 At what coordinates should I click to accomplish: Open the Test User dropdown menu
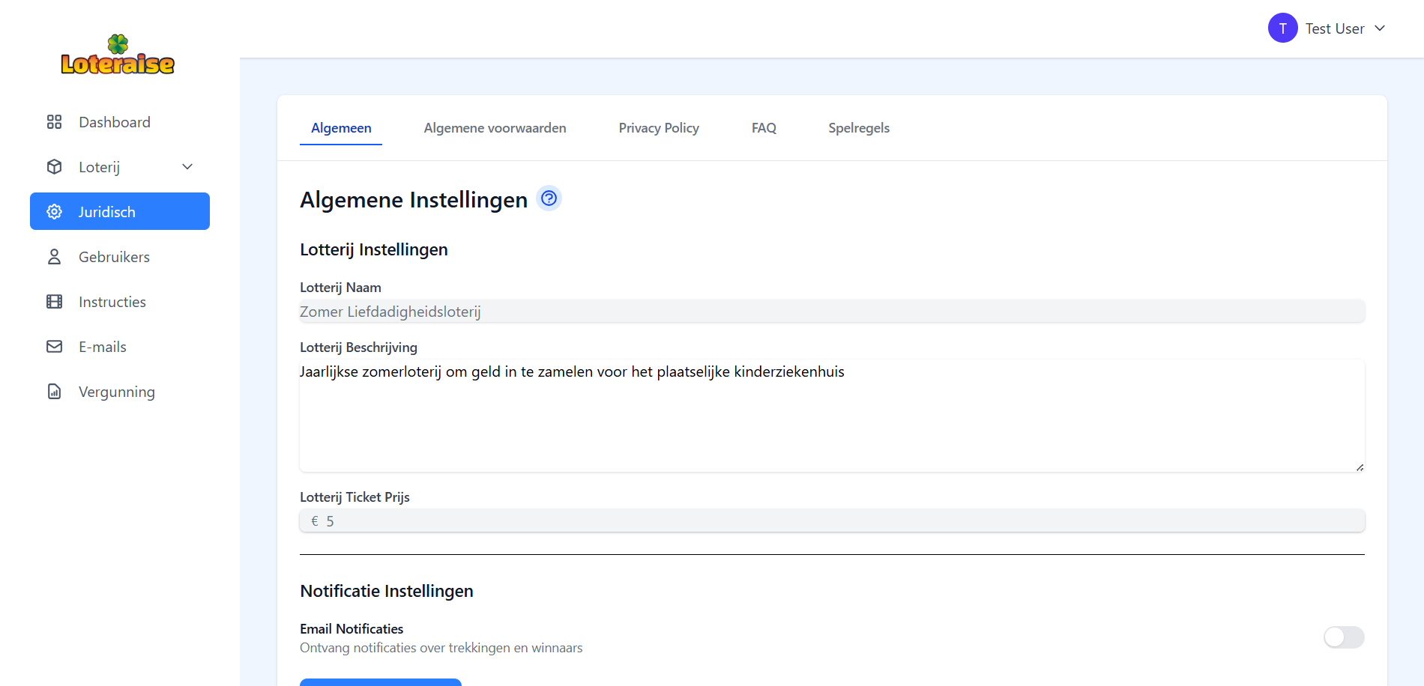point(1379,28)
